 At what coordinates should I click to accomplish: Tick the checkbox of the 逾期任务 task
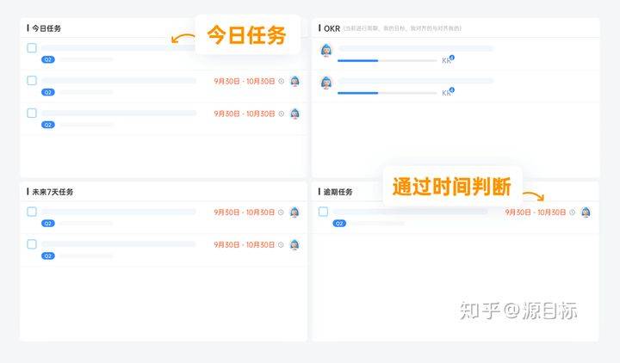pyautogui.click(x=323, y=212)
